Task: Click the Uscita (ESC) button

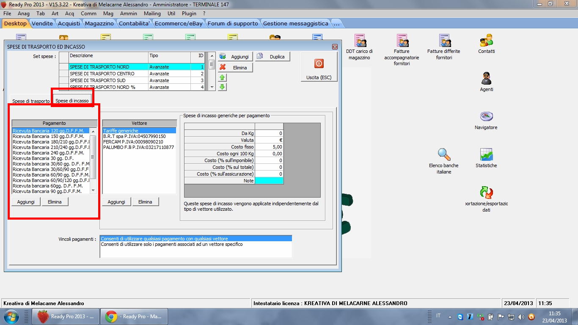Action: point(319,68)
